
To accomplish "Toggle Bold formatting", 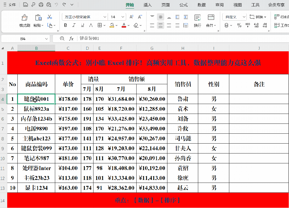I will pyautogui.click(x=65, y=25).
